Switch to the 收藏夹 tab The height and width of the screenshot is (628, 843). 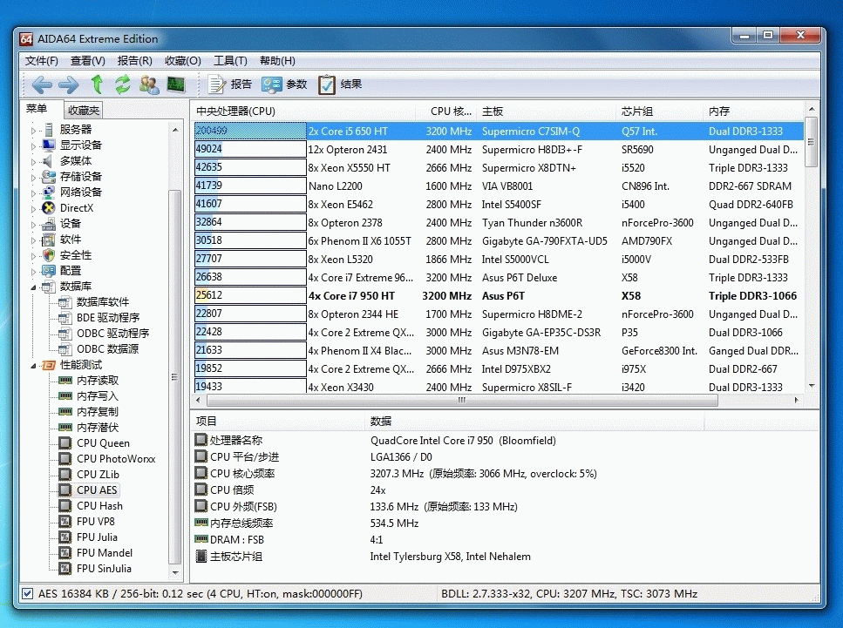click(84, 111)
